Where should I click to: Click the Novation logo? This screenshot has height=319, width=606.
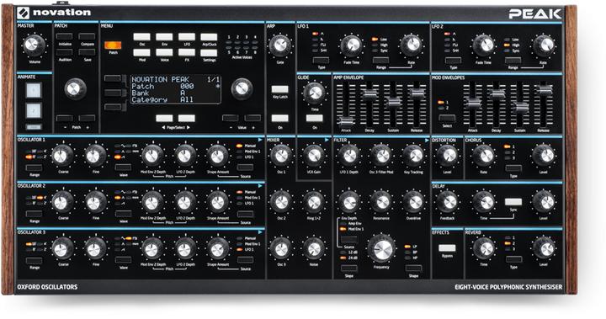[x=54, y=13]
